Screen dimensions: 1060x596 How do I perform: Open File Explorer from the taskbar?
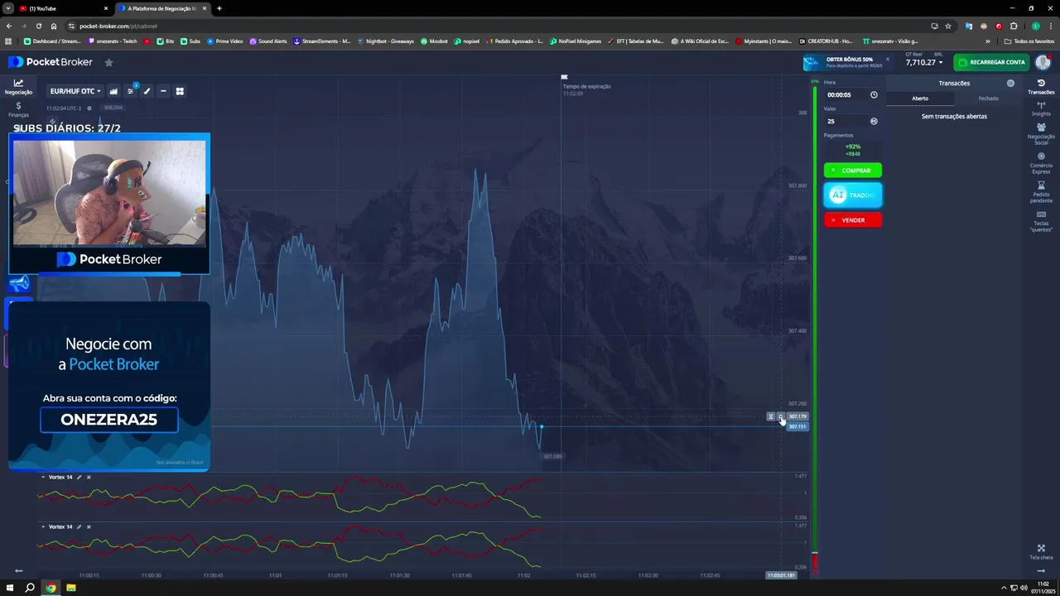(71, 588)
